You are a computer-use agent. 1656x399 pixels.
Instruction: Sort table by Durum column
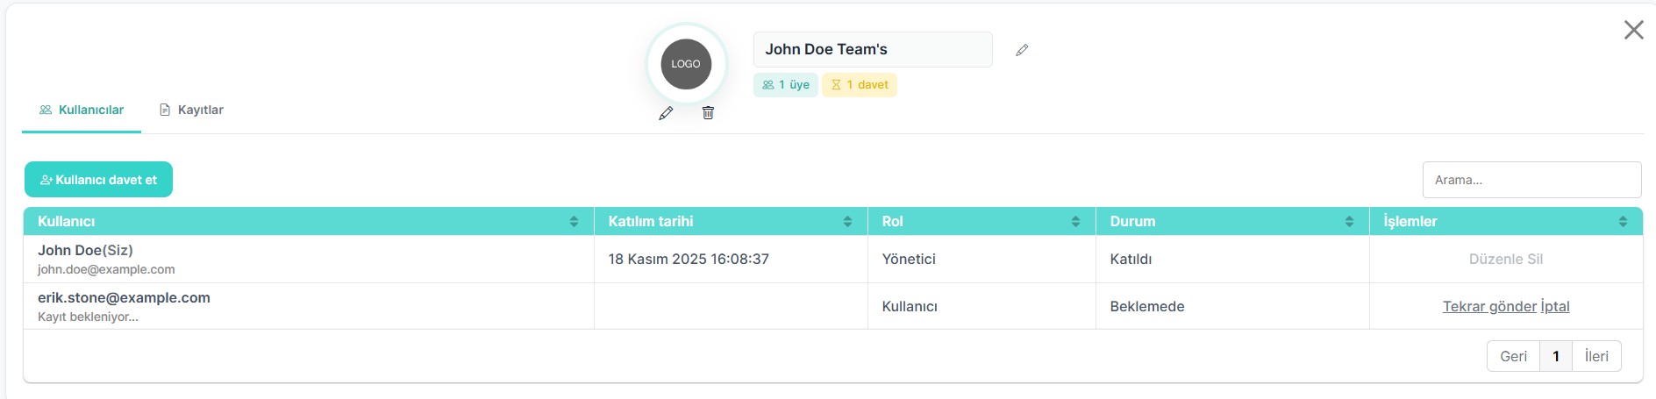[x=1349, y=222]
